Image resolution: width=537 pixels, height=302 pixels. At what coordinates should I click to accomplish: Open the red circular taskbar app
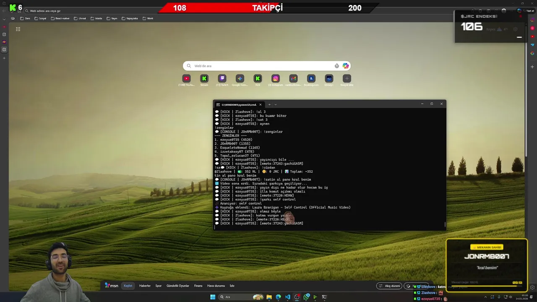[x=297, y=297]
